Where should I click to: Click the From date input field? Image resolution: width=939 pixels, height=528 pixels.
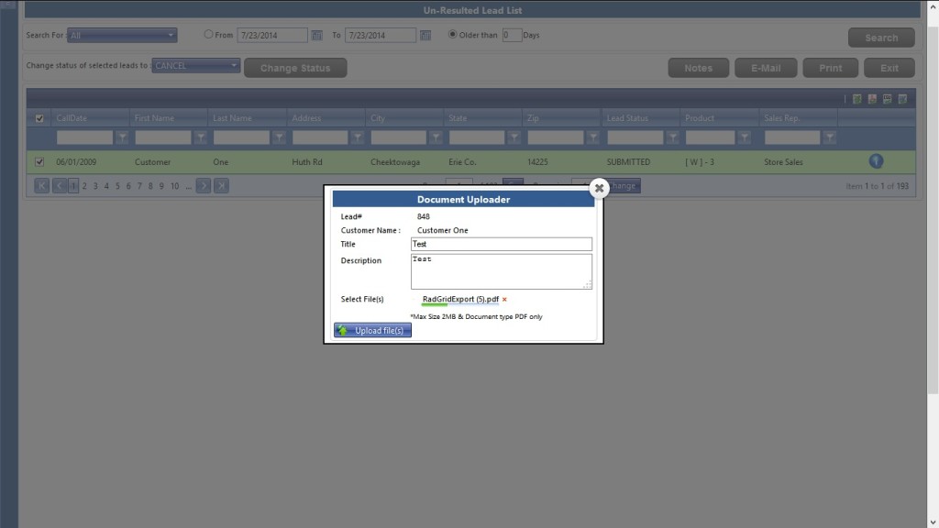pyautogui.click(x=272, y=36)
